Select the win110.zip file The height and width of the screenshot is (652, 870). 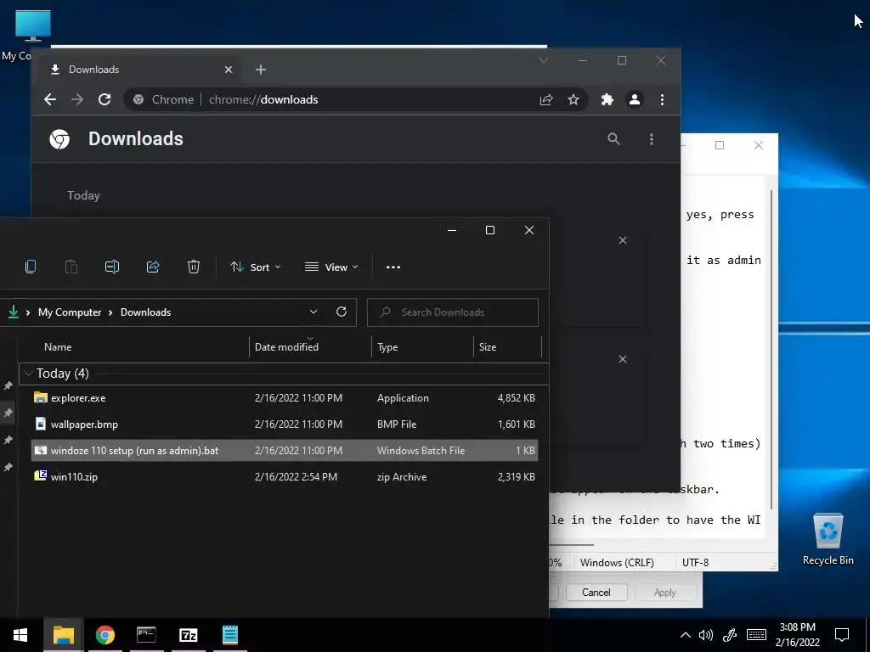click(x=285, y=477)
